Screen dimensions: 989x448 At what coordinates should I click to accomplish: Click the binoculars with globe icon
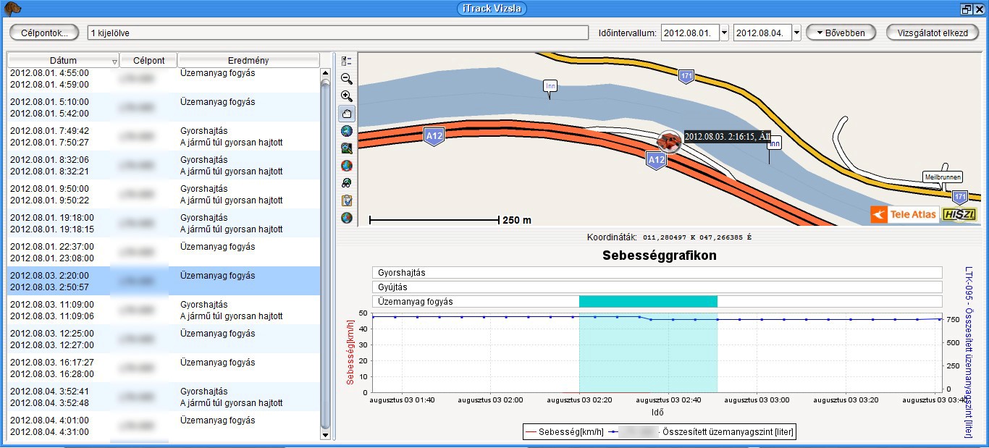click(347, 183)
